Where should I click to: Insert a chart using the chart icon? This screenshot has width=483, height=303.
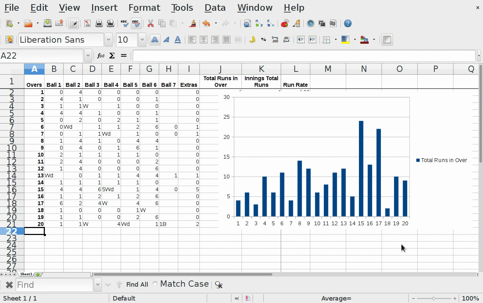pos(285,24)
